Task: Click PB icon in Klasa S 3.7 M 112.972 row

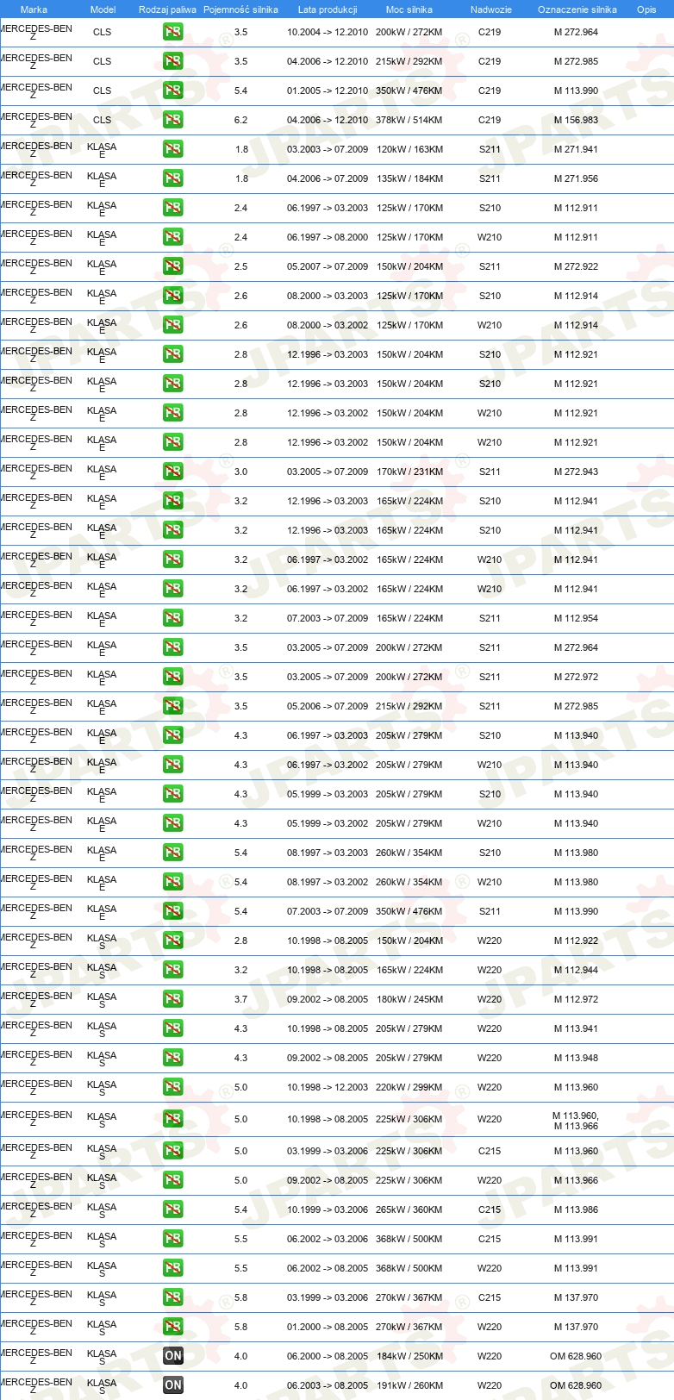Action: 172,1000
